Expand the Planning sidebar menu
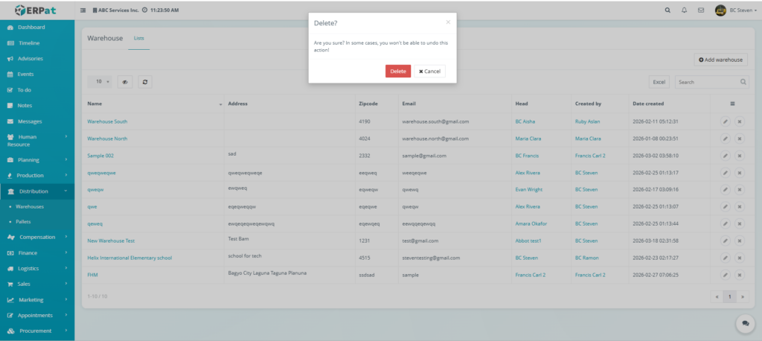762x341 pixels. click(37, 159)
